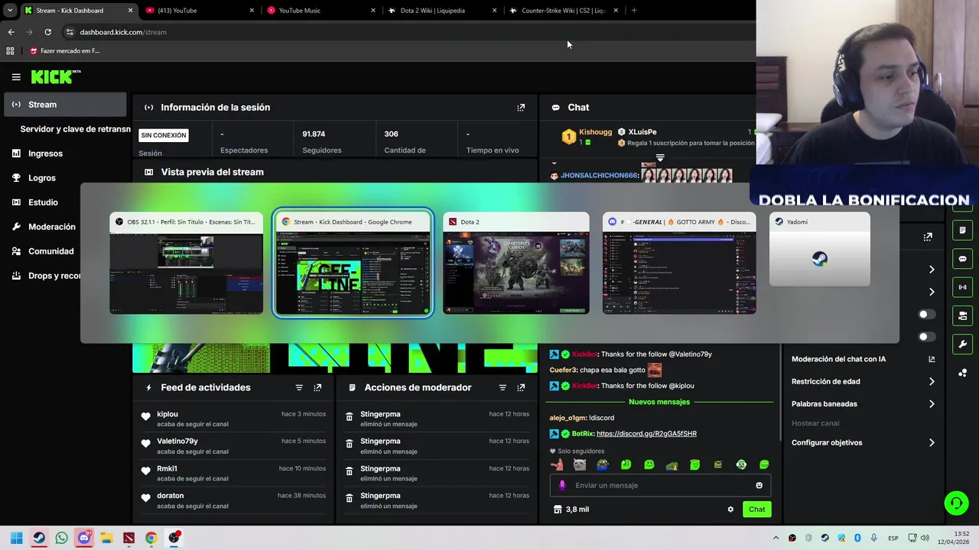Image resolution: width=979 pixels, height=550 pixels.
Task: Open the Kick hamburger menu
Action: click(16, 76)
